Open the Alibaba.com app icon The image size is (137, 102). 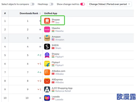47,72
